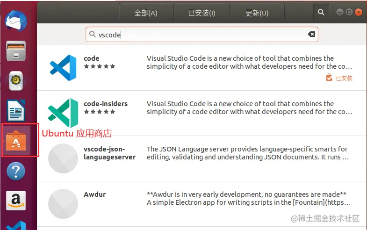Click vscode-json-languageserver placeholder icon
The width and height of the screenshot is (367, 230).
pos(63,158)
